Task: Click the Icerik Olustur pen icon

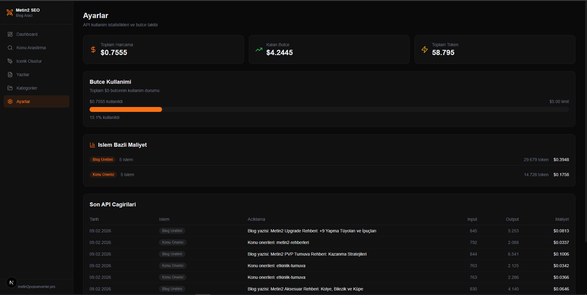Action: [10, 61]
